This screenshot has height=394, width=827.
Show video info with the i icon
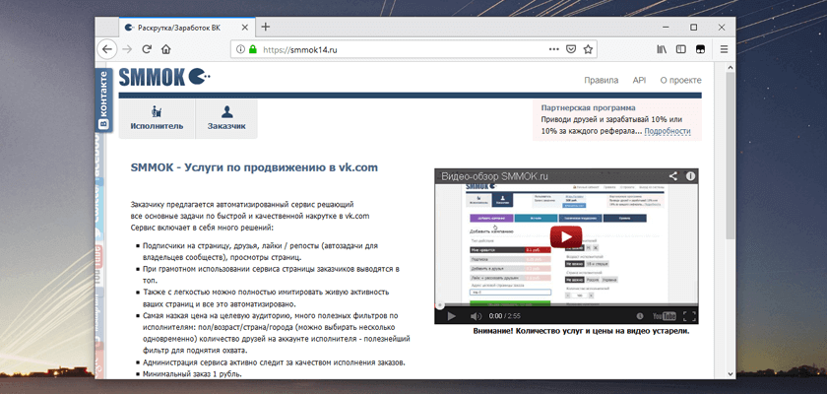[x=690, y=176]
